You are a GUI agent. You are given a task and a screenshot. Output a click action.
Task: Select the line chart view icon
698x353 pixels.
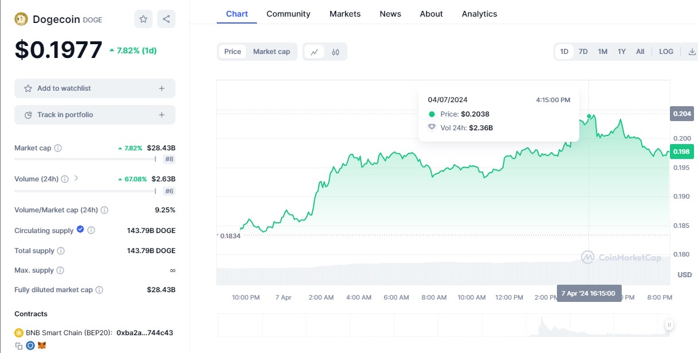click(x=314, y=52)
